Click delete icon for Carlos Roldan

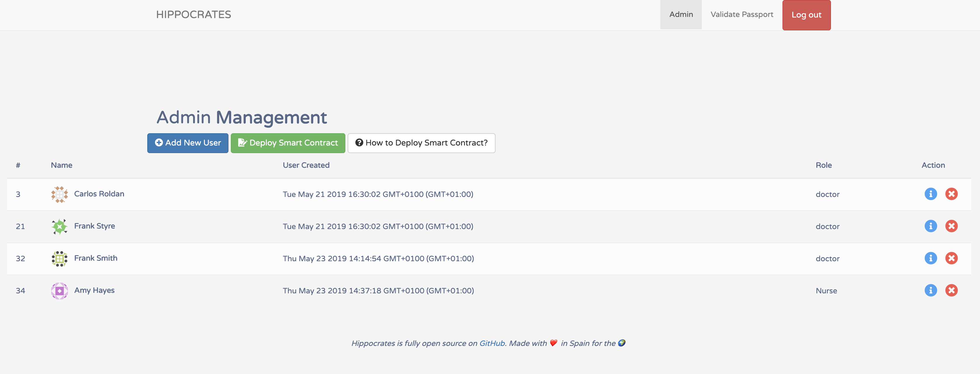point(951,194)
